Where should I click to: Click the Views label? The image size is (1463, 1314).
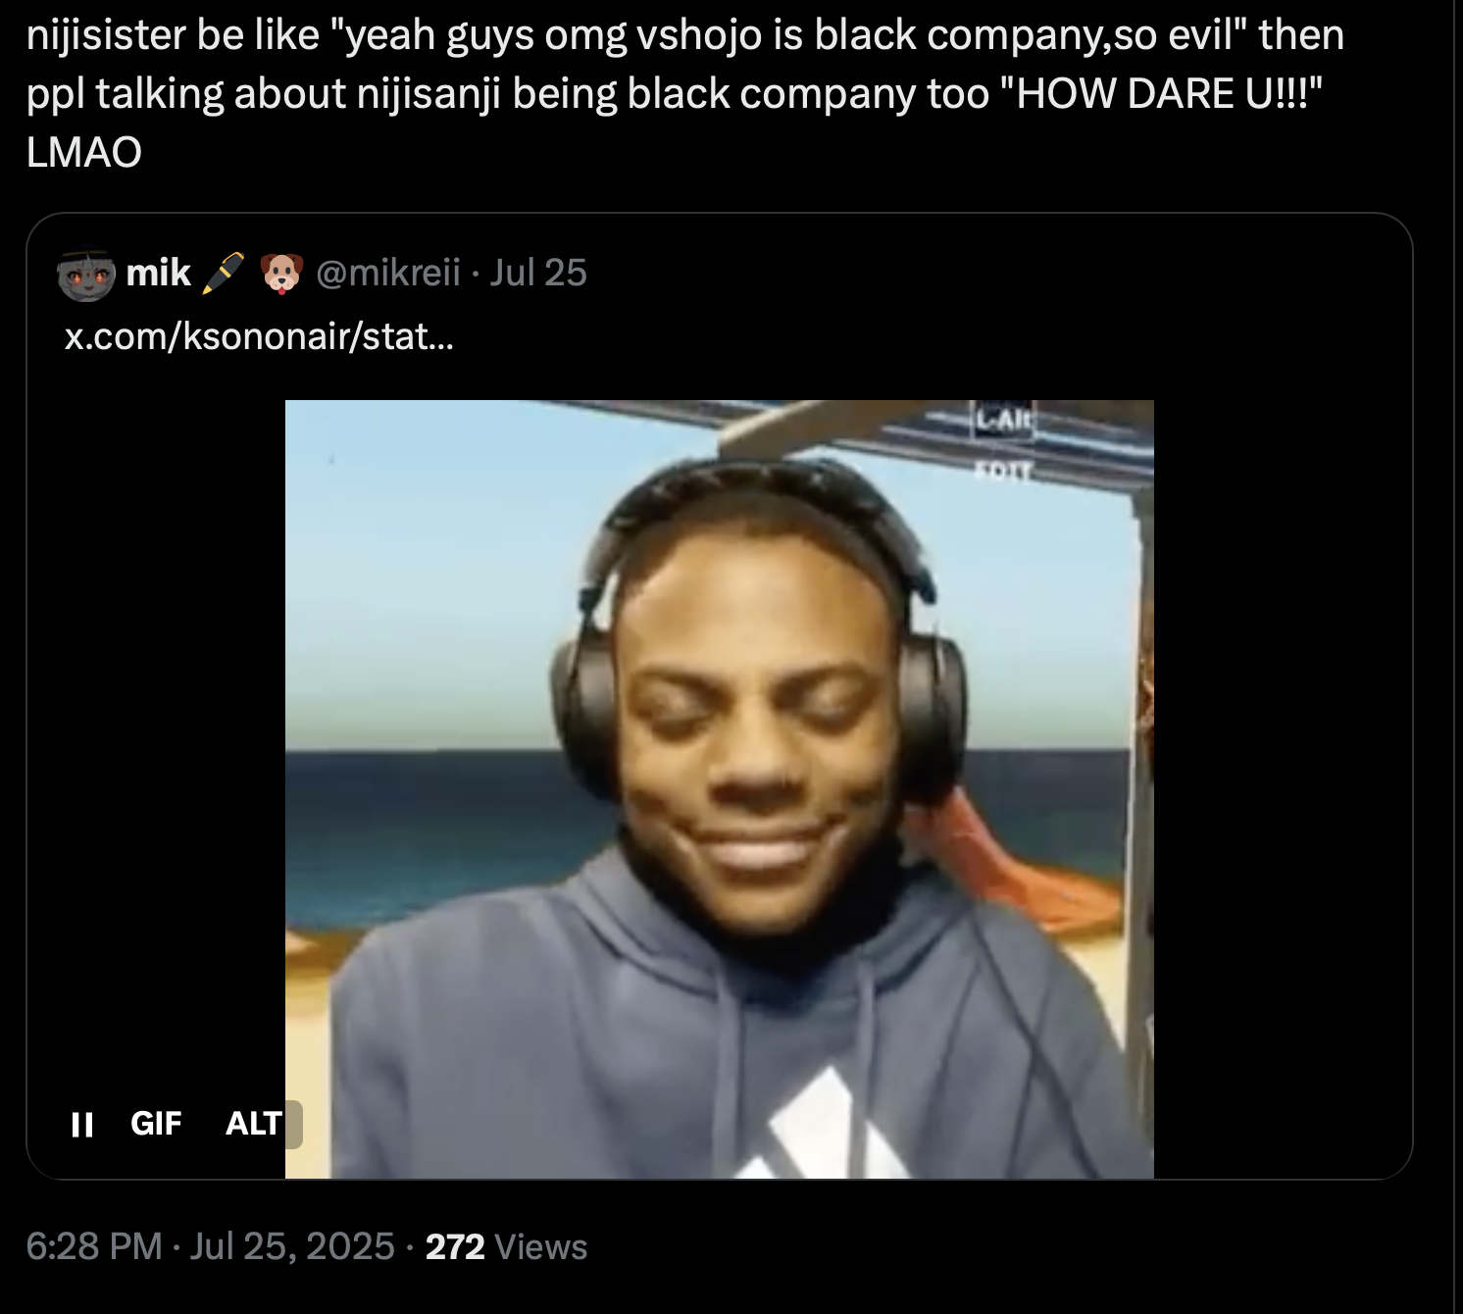coord(540,1246)
